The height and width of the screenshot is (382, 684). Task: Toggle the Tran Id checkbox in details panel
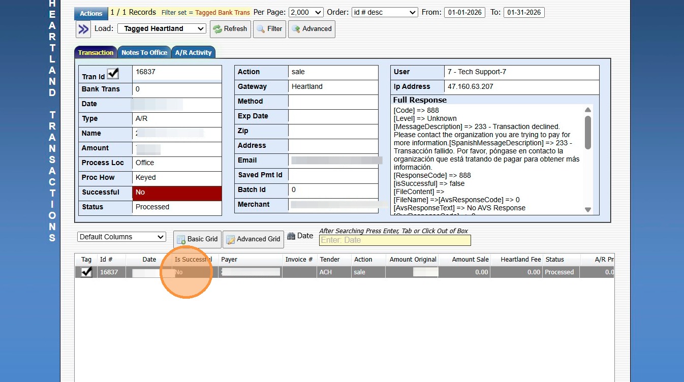pyautogui.click(x=113, y=74)
